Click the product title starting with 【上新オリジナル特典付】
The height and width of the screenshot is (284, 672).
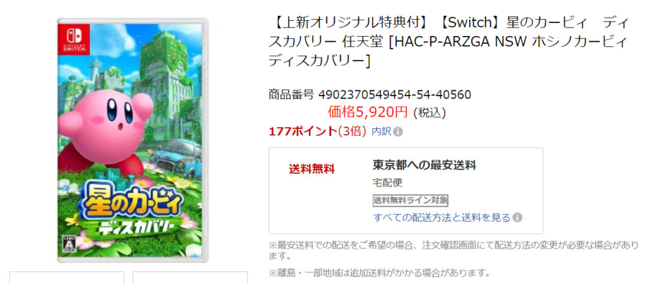point(450,41)
